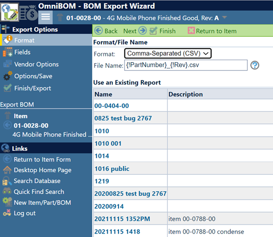Viewport: 273px width, 237px height.
Task: Click the Options/Save gear icon
Action: click(x=7, y=76)
